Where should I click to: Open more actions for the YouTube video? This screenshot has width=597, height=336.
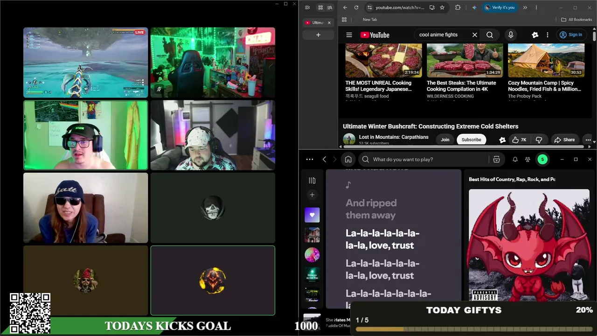coord(588,140)
